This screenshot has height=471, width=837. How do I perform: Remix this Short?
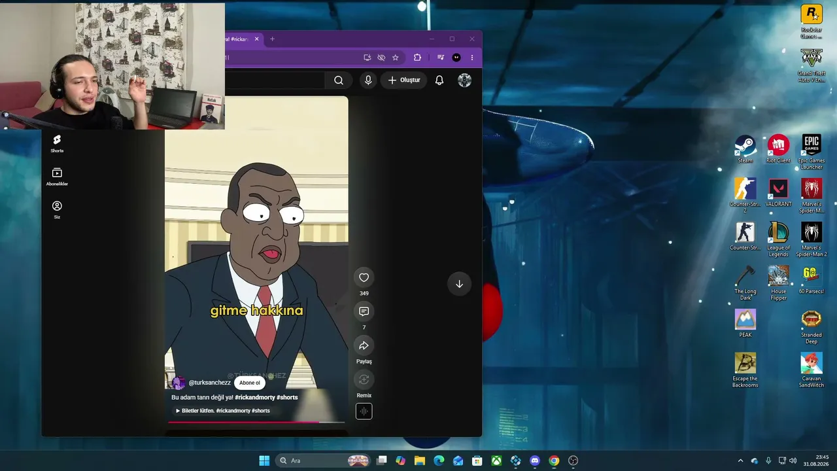[364, 379]
